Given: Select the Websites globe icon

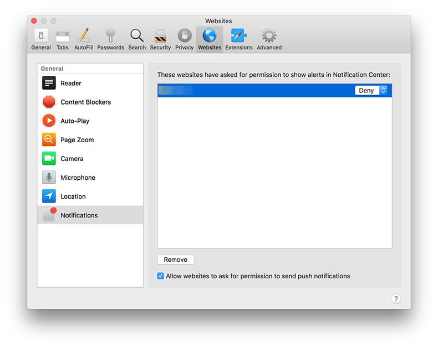Looking at the screenshot, I should [210, 35].
